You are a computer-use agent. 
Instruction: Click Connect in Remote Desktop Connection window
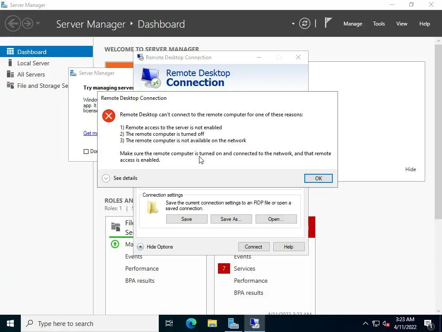coord(253,246)
